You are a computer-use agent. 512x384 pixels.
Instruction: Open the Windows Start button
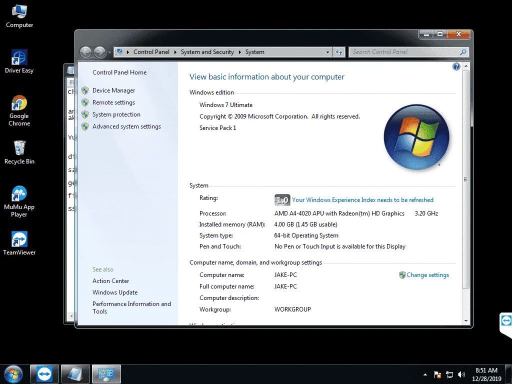pos(13,374)
